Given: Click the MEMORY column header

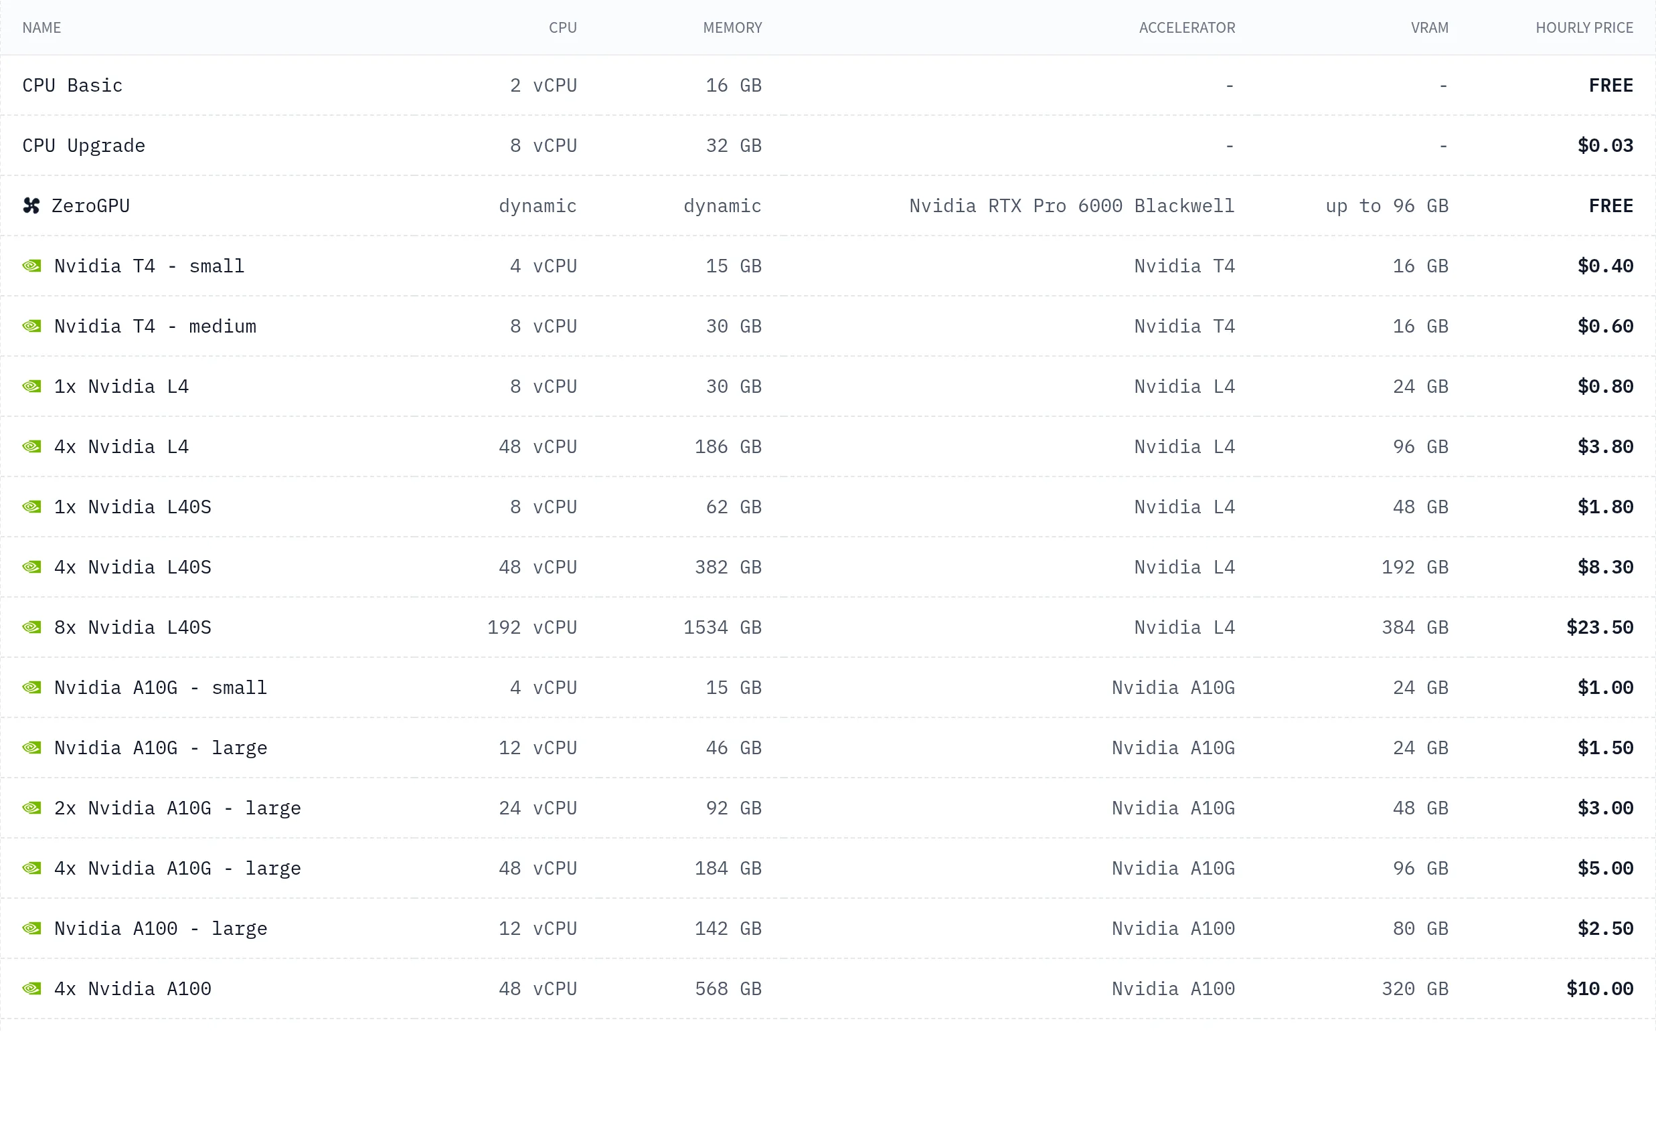Looking at the screenshot, I should tap(732, 28).
